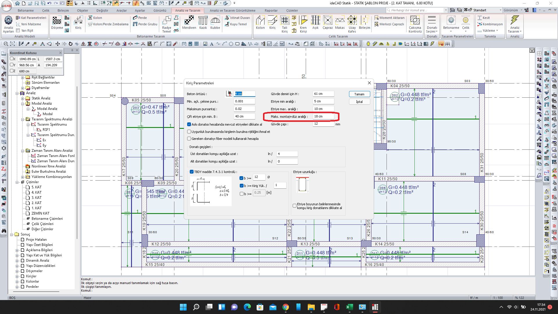Enable Gereken donatıyı fiber modeli kullanarak hesapla
Viewport: 558px width, 314px height.
coord(189,139)
